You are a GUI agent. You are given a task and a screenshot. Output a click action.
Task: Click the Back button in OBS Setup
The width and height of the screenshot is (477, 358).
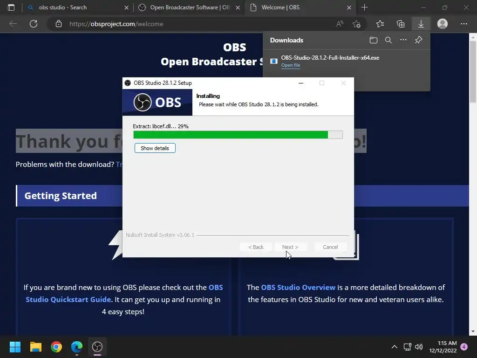(x=256, y=247)
